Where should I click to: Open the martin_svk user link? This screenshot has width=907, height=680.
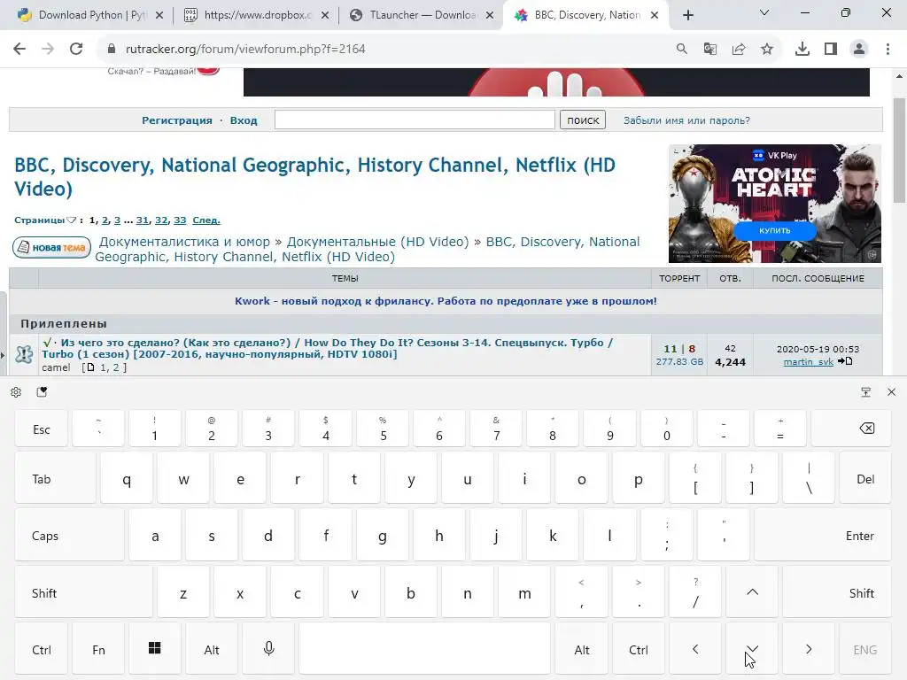[808, 361]
